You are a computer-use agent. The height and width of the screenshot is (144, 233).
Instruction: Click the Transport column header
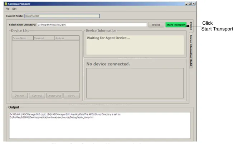click(x=44, y=38)
